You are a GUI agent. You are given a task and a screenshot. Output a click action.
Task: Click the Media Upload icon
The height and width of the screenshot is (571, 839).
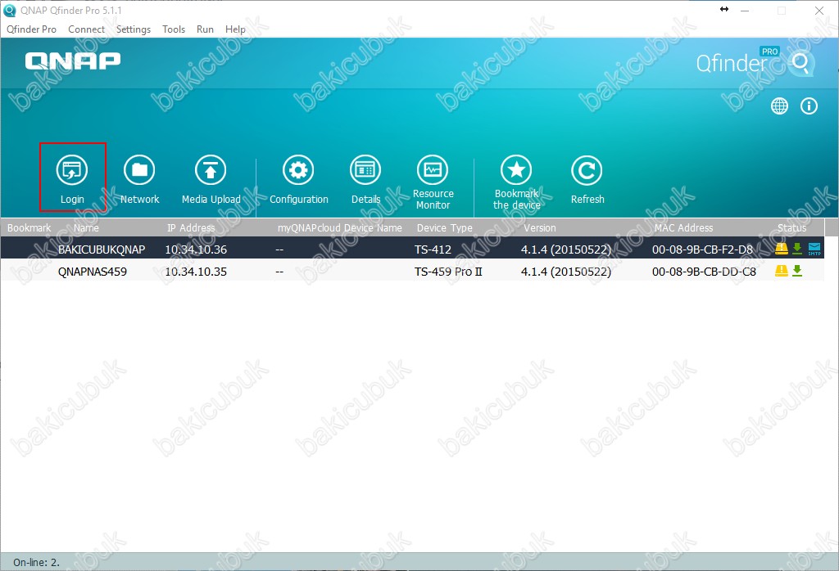point(211,170)
